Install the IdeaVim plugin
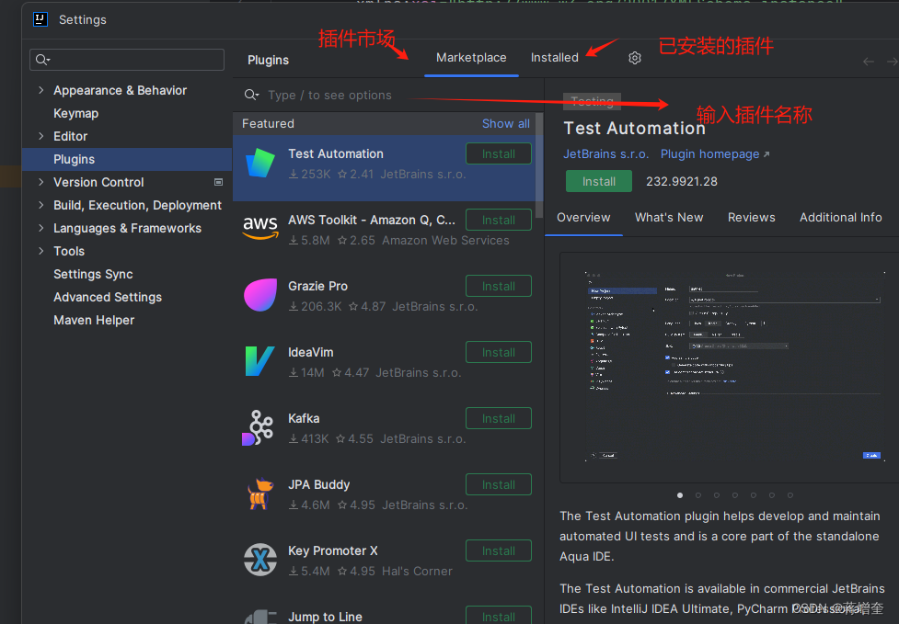 tap(498, 352)
